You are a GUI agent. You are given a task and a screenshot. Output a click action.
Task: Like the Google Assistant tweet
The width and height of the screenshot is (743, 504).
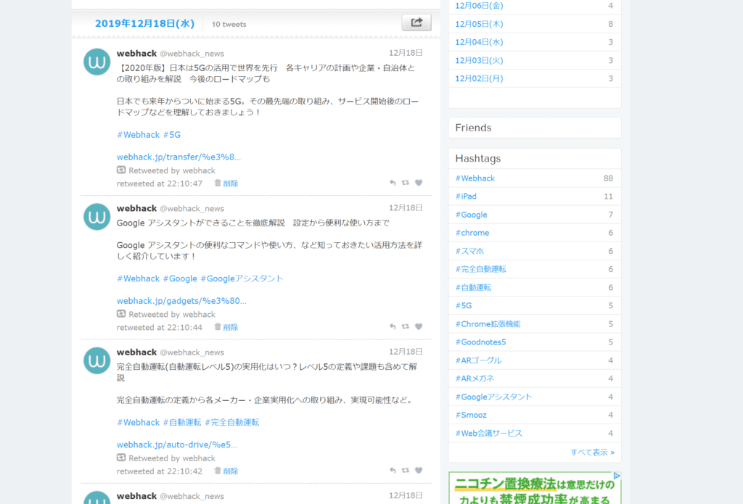419,327
